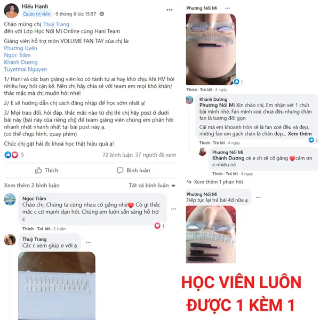Open three-dot menu next to top Phương Nối Mi

pyautogui.click(x=228, y=9)
